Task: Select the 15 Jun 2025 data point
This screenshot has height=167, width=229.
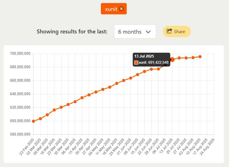Action: (144, 72)
